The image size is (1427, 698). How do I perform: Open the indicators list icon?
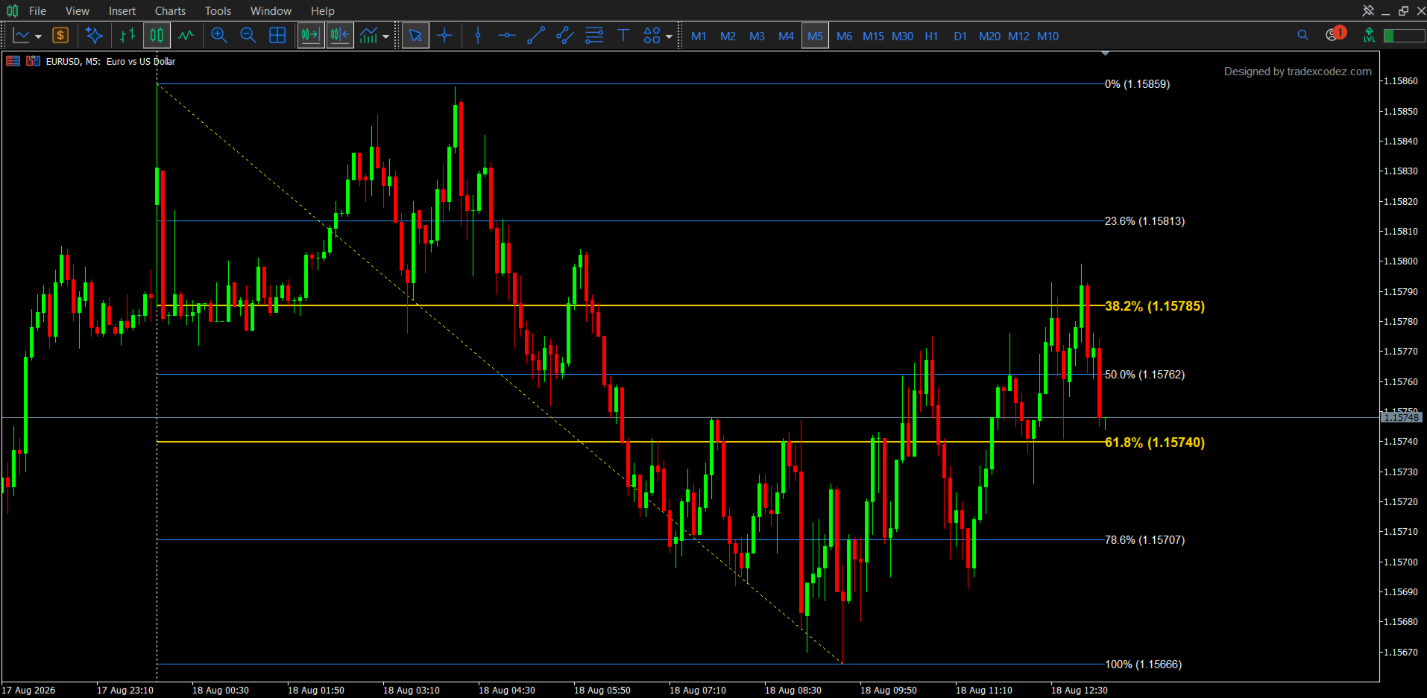(368, 36)
